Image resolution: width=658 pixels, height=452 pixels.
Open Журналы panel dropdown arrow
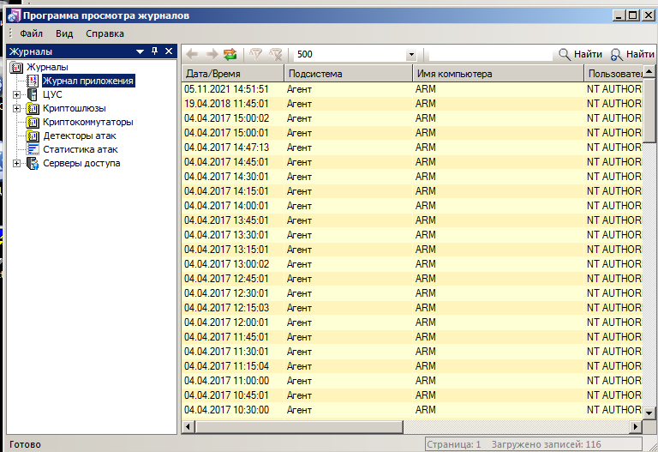141,51
